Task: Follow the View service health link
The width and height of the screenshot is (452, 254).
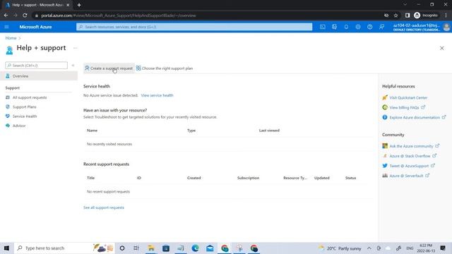Action: click(157, 95)
